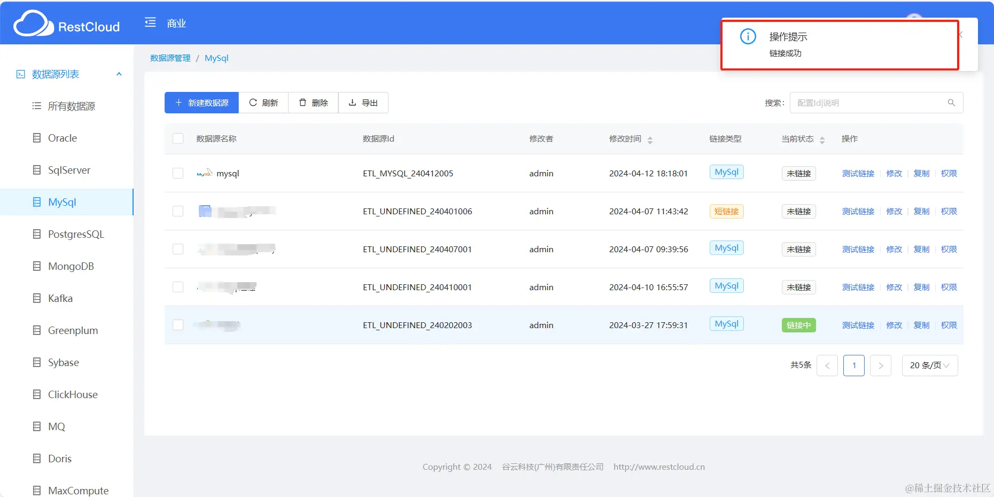994x497 pixels.
Task: Collapse the 数据源列表 menu chevron
Action: (119, 74)
